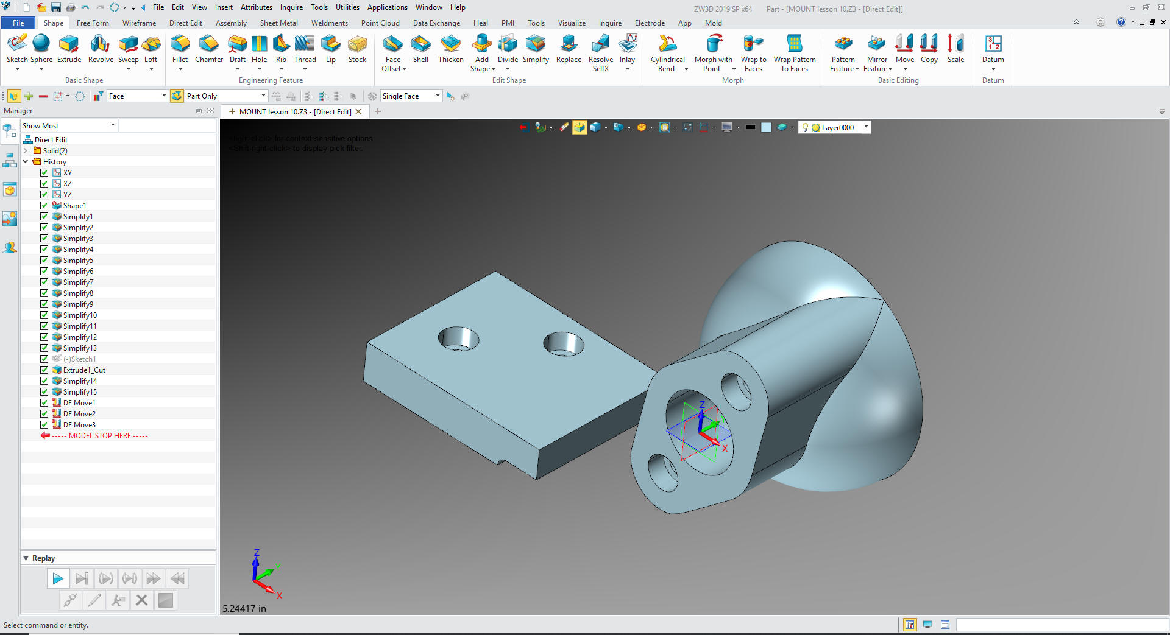Click the light blue color swatch
Screen dimensions: 1170x635
(x=766, y=127)
